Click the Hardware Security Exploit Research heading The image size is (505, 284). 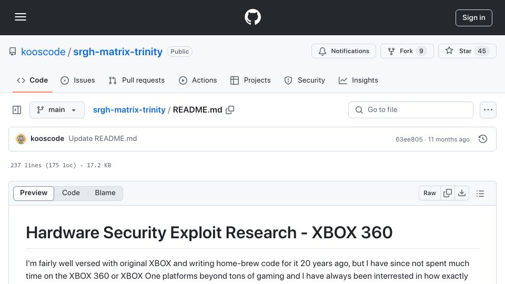pyautogui.click(x=209, y=232)
